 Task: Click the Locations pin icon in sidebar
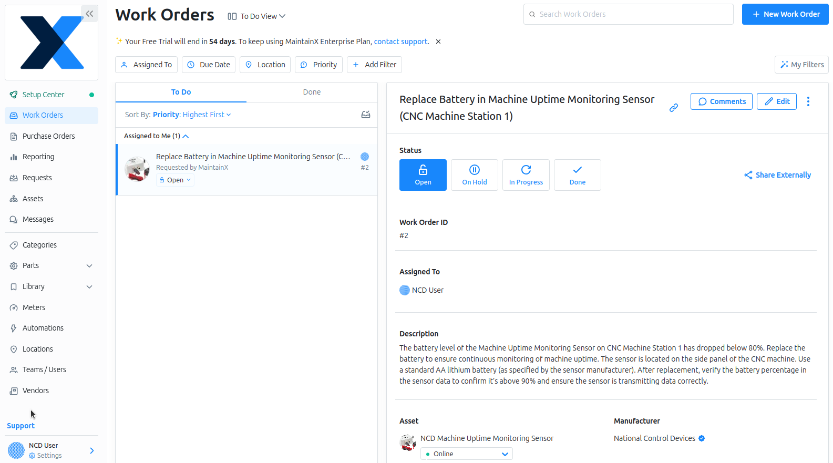tap(14, 349)
